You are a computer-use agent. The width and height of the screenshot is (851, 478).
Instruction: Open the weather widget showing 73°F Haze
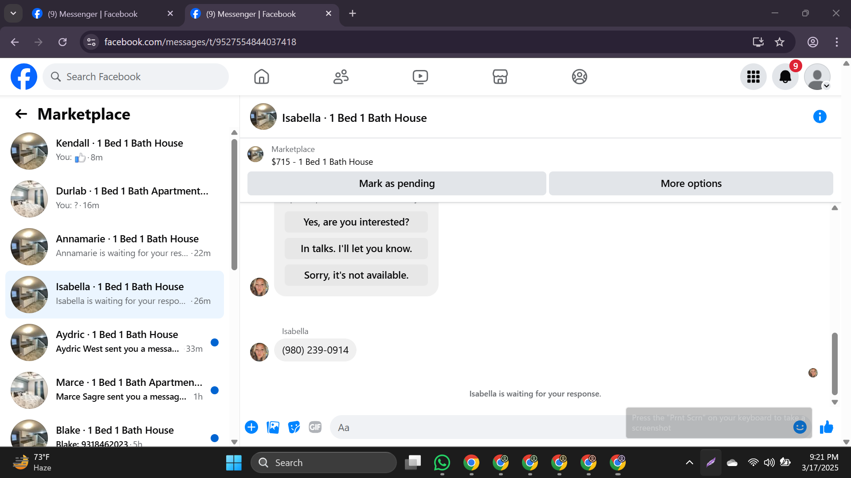(32, 462)
